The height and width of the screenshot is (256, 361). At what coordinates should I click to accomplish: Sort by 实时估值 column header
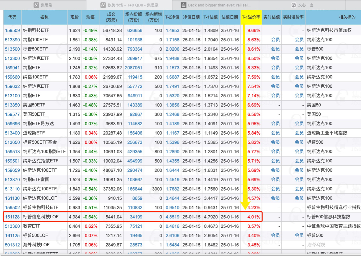pos(272,17)
